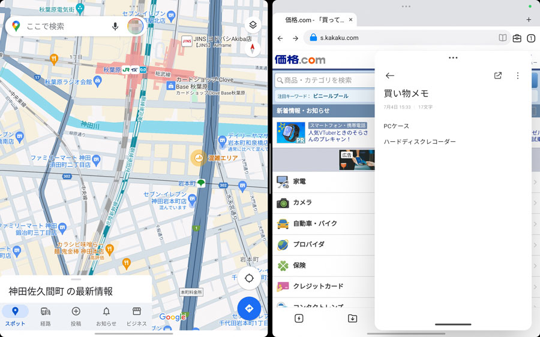
Task: Tap the smartwatch PR thumbnail image
Action: click(x=290, y=132)
